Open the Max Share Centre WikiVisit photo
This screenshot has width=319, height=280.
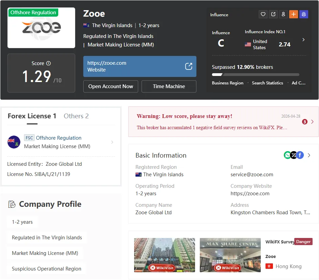[230, 255]
